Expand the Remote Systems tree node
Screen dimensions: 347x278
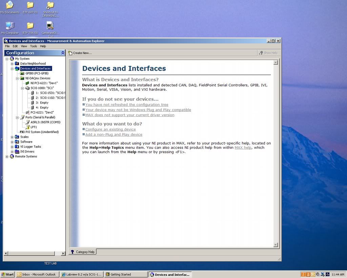pyautogui.click(x=7, y=156)
